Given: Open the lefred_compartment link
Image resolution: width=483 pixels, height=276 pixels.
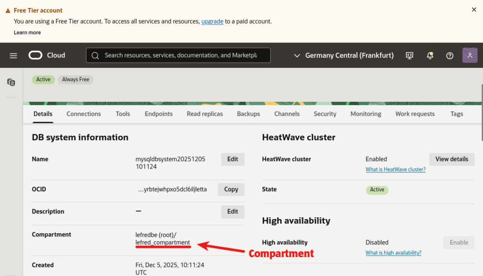Looking at the screenshot, I should coord(162,243).
